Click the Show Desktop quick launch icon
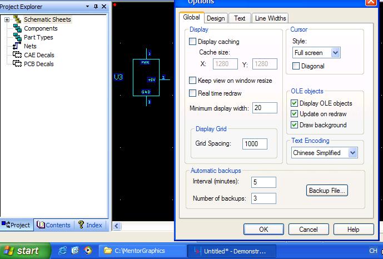The image size is (383, 259). point(75,251)
